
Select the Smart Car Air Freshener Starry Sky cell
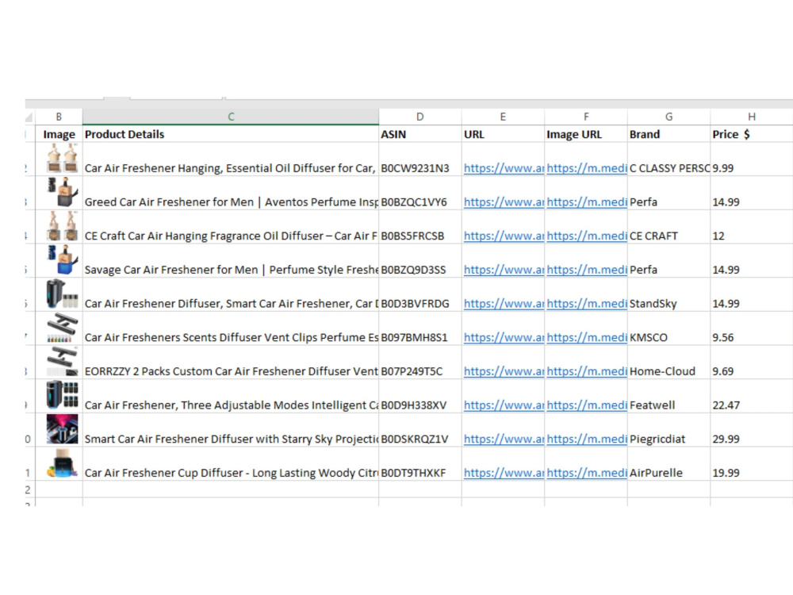(231, 431)
